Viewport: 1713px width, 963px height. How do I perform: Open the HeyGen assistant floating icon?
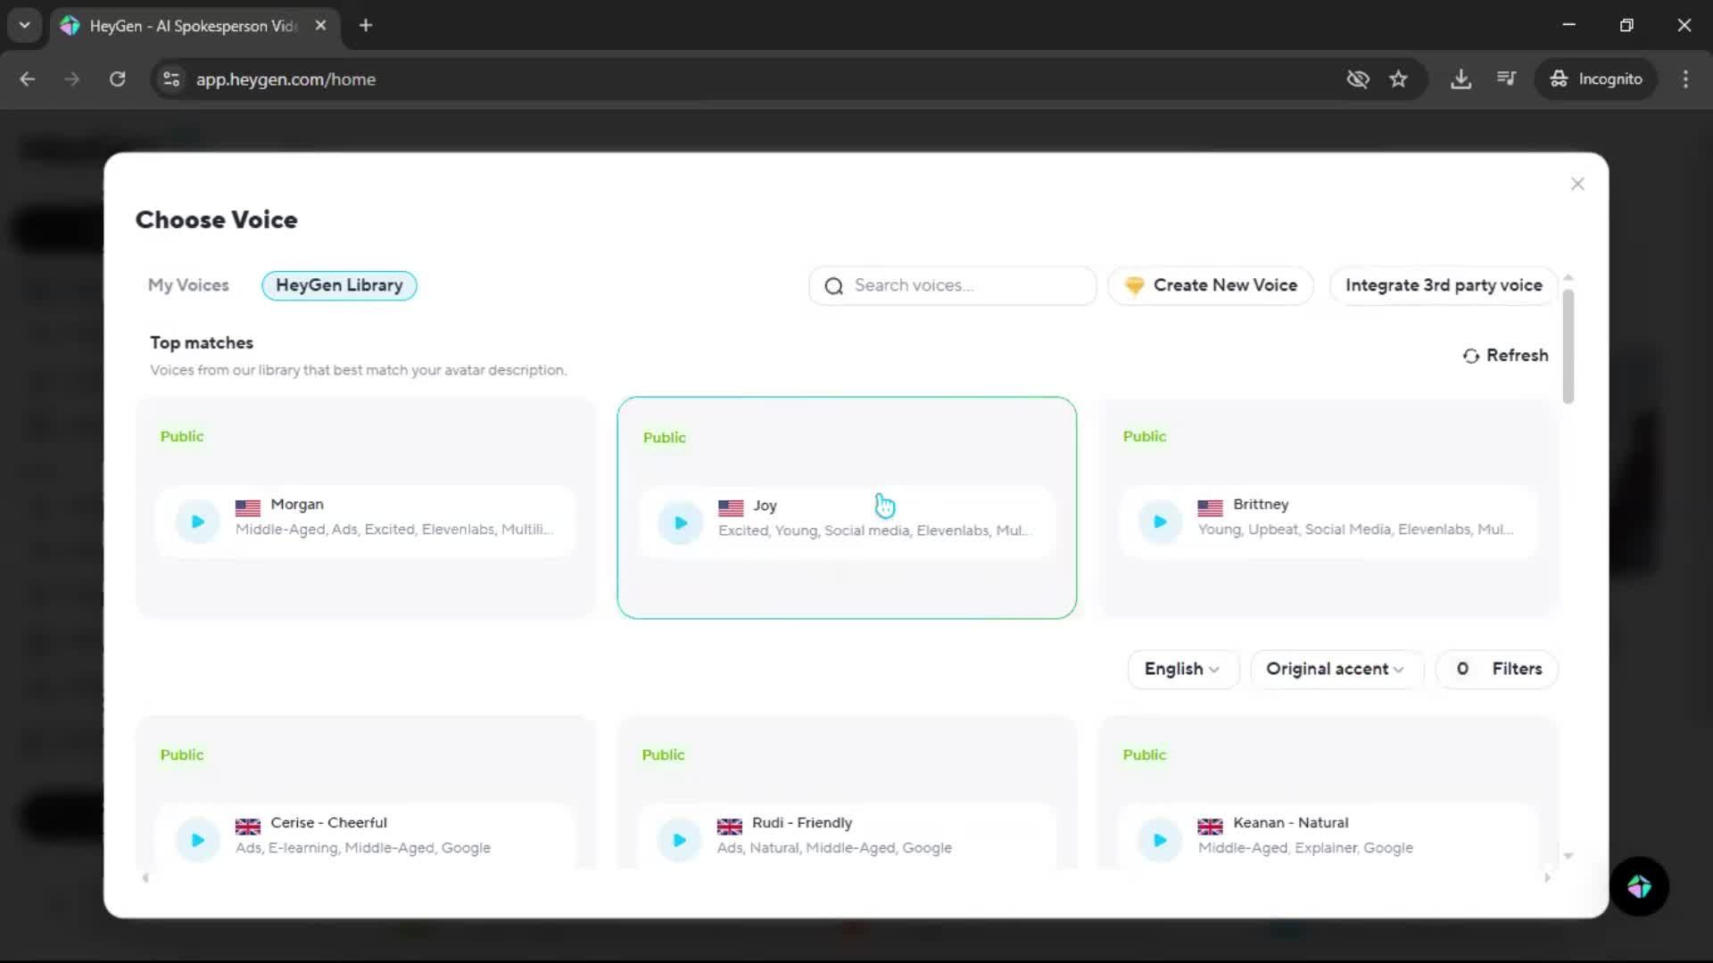tap(1639, 886)
